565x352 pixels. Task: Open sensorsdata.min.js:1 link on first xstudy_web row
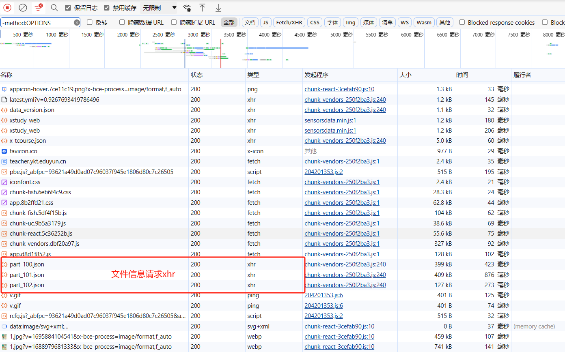point(330,120)
